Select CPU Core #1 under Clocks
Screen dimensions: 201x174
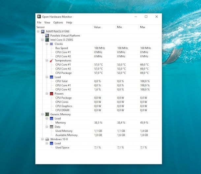pyautogui.click(x=99, y=52)
